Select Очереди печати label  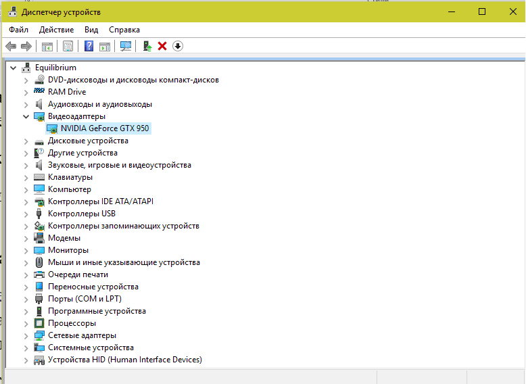click(x=78, y=274)
